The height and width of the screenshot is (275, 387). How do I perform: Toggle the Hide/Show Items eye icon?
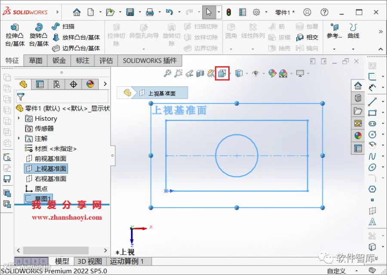point(256,73)
